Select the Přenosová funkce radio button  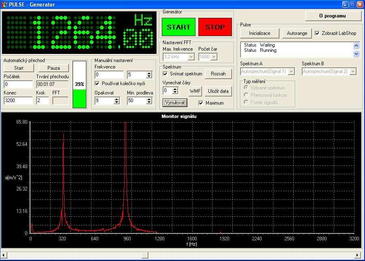pyautogui.click(x=246, y=95)
